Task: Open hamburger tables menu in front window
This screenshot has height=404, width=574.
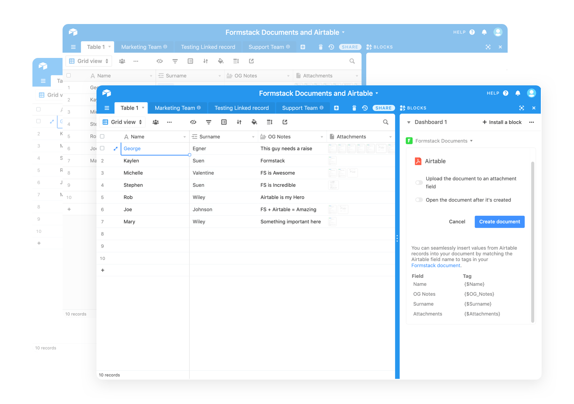Action: (x=107, y=108)
